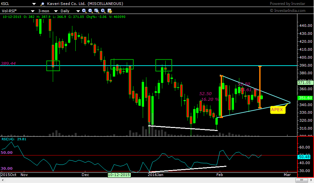The width and height of the screenshot is (314, 183).
Task: Click the yellow APEX annotation label
Action: [x=278, y=110]
